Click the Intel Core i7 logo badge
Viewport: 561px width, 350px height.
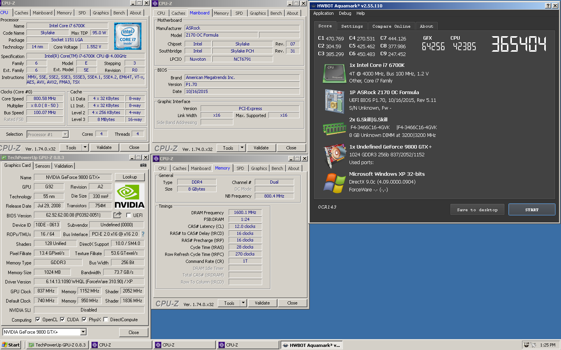pos(128,36)
